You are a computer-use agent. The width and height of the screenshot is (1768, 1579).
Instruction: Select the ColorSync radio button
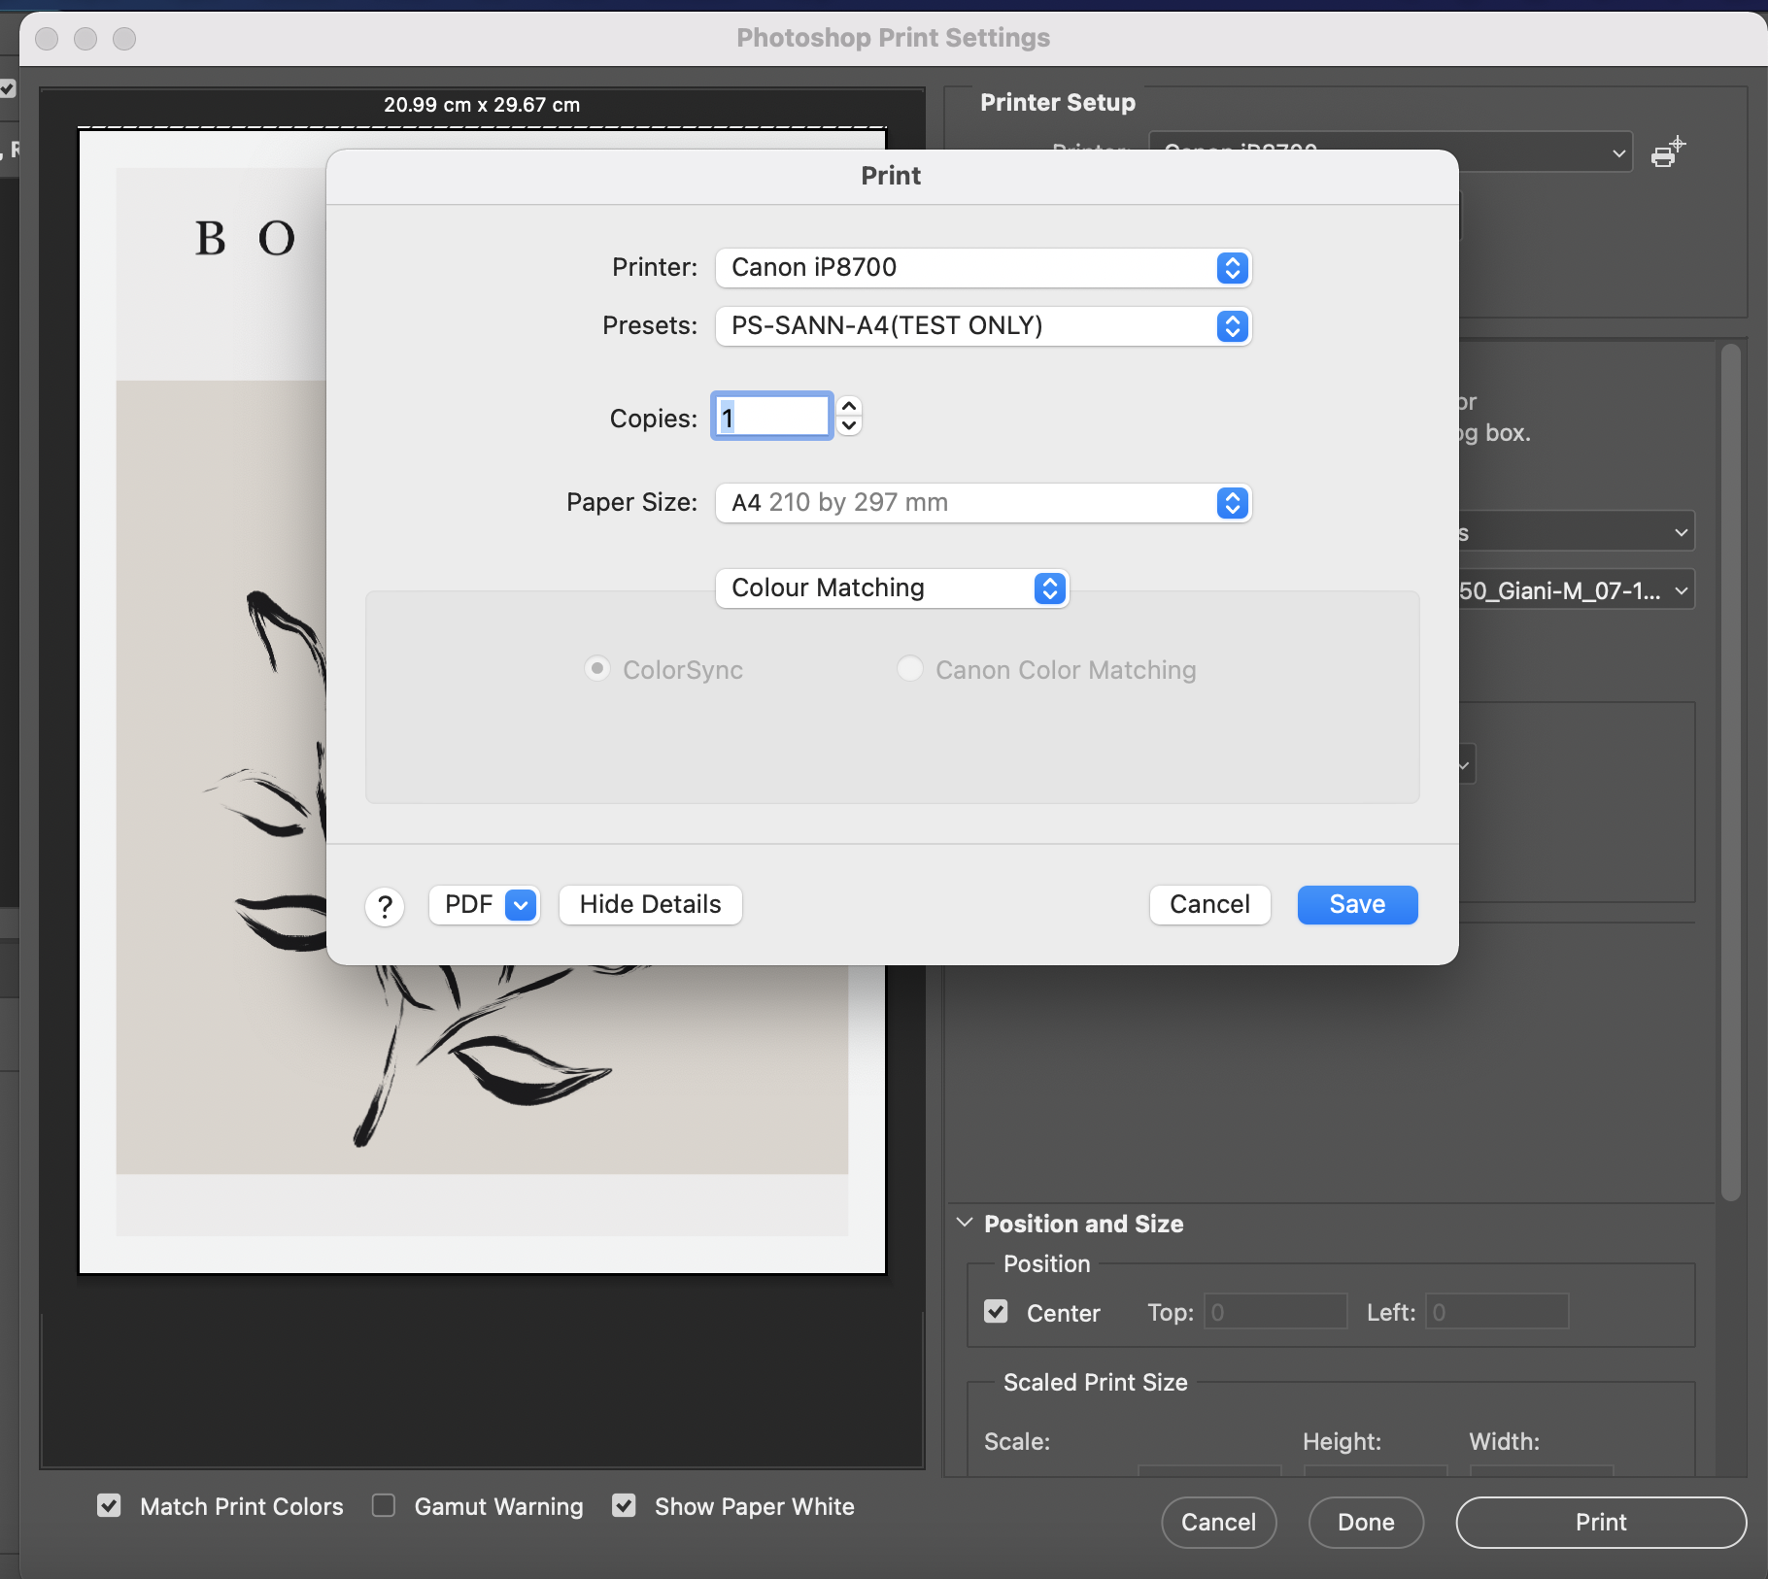coord(597,669)
